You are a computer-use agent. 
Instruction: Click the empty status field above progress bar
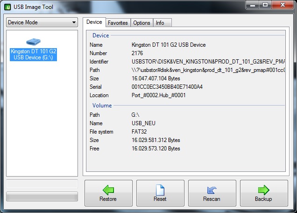42,184
